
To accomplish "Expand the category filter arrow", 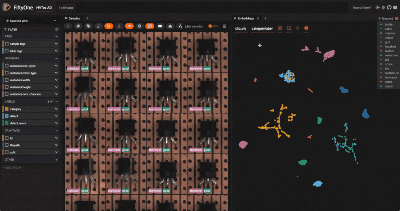I will coord(56,109).
